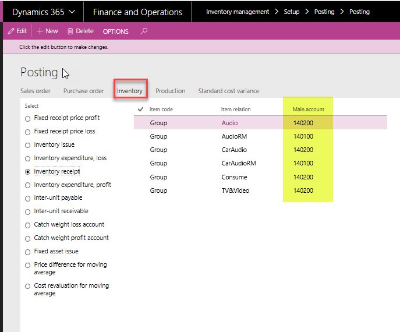Switch to the Sales order tab
400x332 pixels.
pos(36,91)
